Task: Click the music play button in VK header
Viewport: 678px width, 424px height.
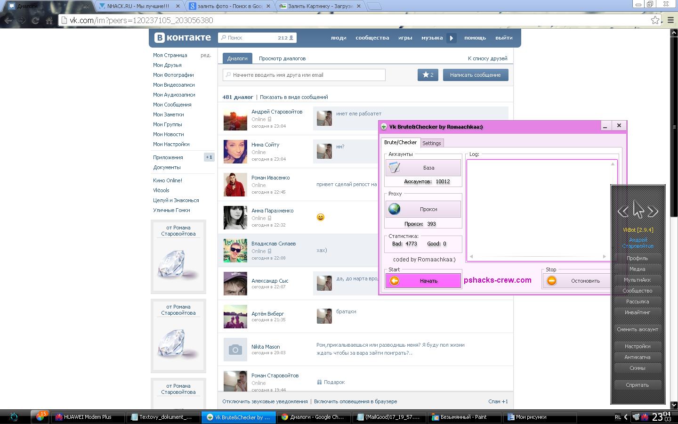Action: pos(452,38)
